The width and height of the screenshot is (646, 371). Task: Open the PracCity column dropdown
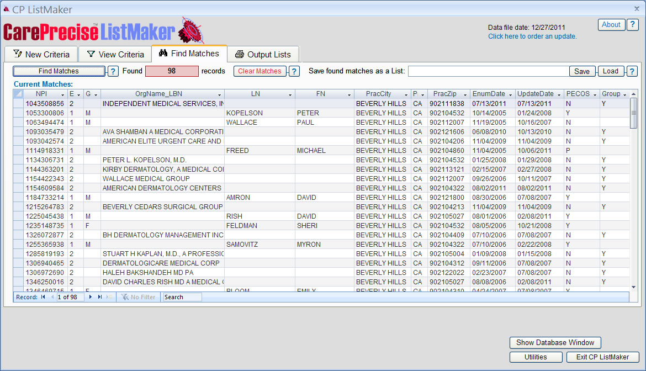(x=406, y=95)
